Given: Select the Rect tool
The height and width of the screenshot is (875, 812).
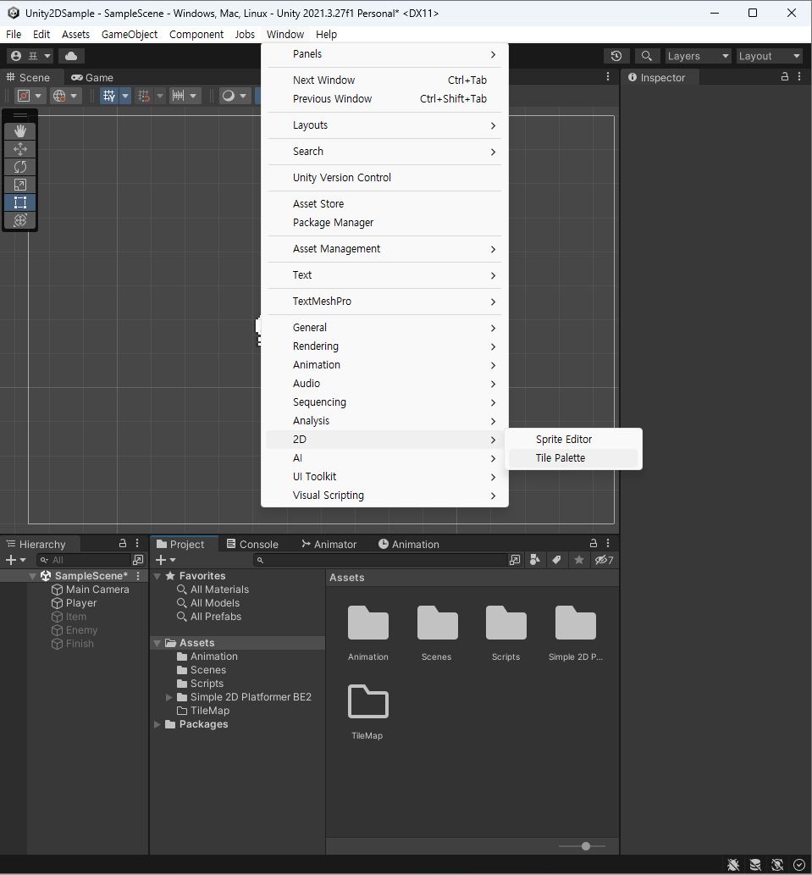Looking at the screenshot, I should coord(20,202).
